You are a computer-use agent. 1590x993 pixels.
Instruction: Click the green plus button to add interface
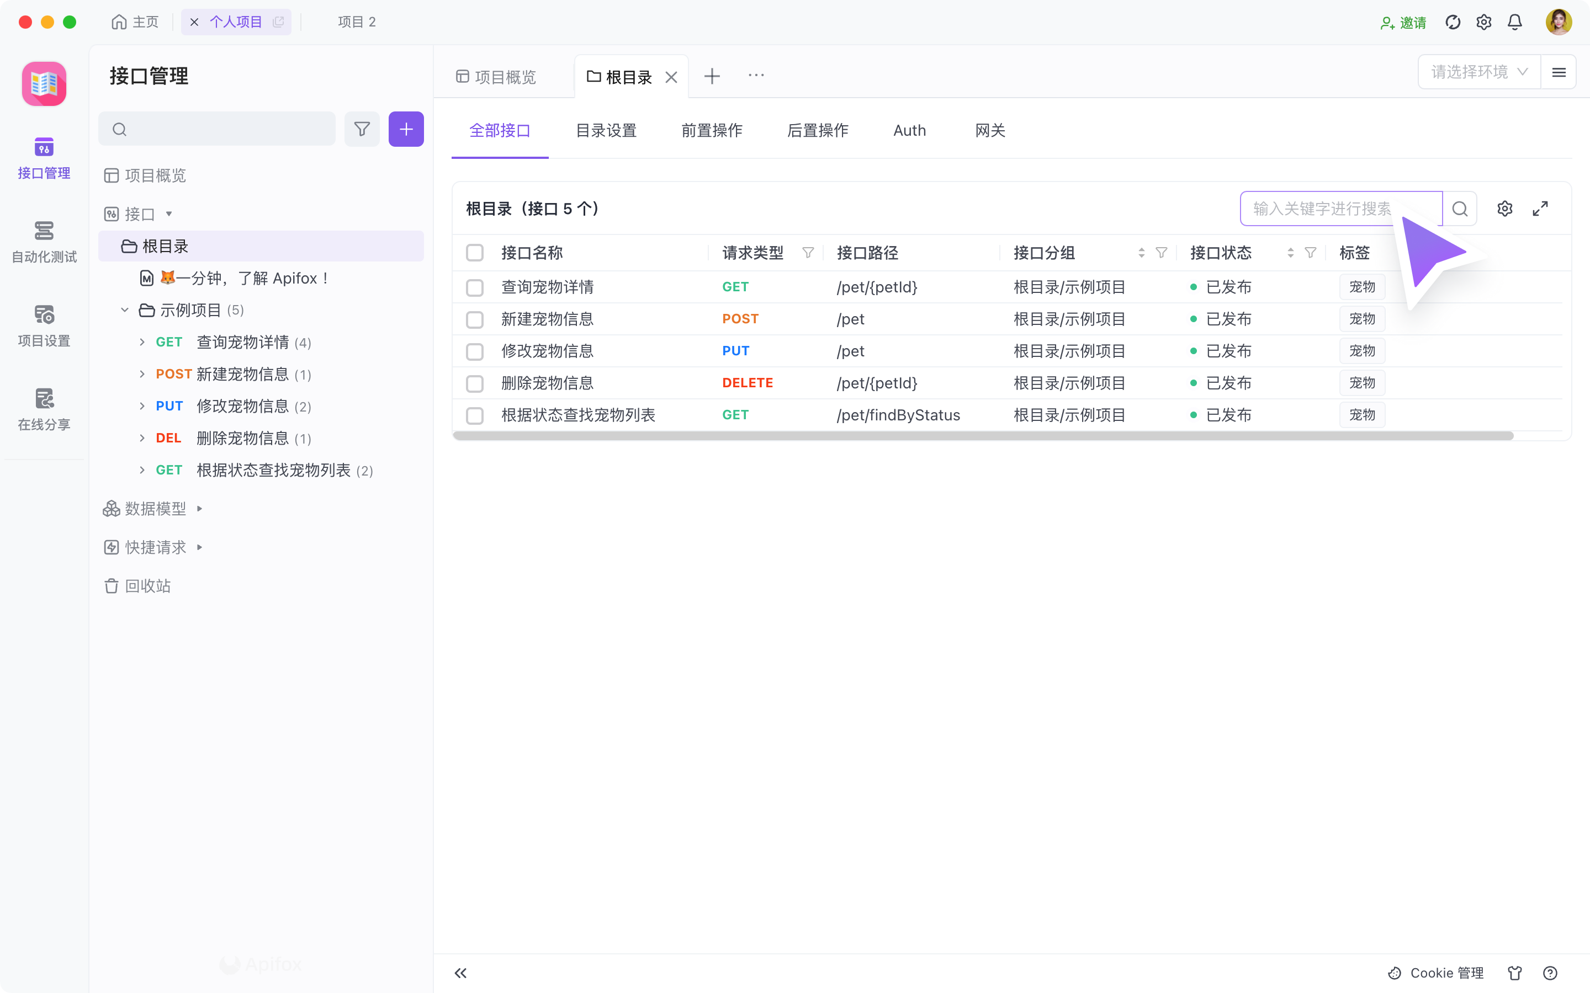[406, 129]
